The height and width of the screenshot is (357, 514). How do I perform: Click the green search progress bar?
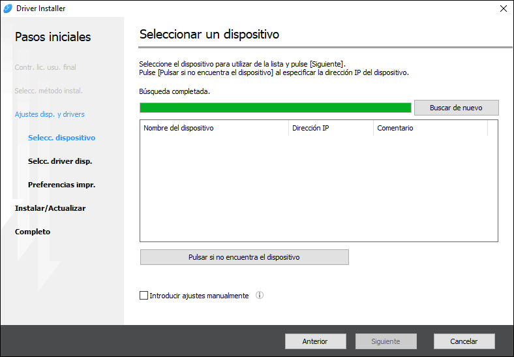pos(275,108)
